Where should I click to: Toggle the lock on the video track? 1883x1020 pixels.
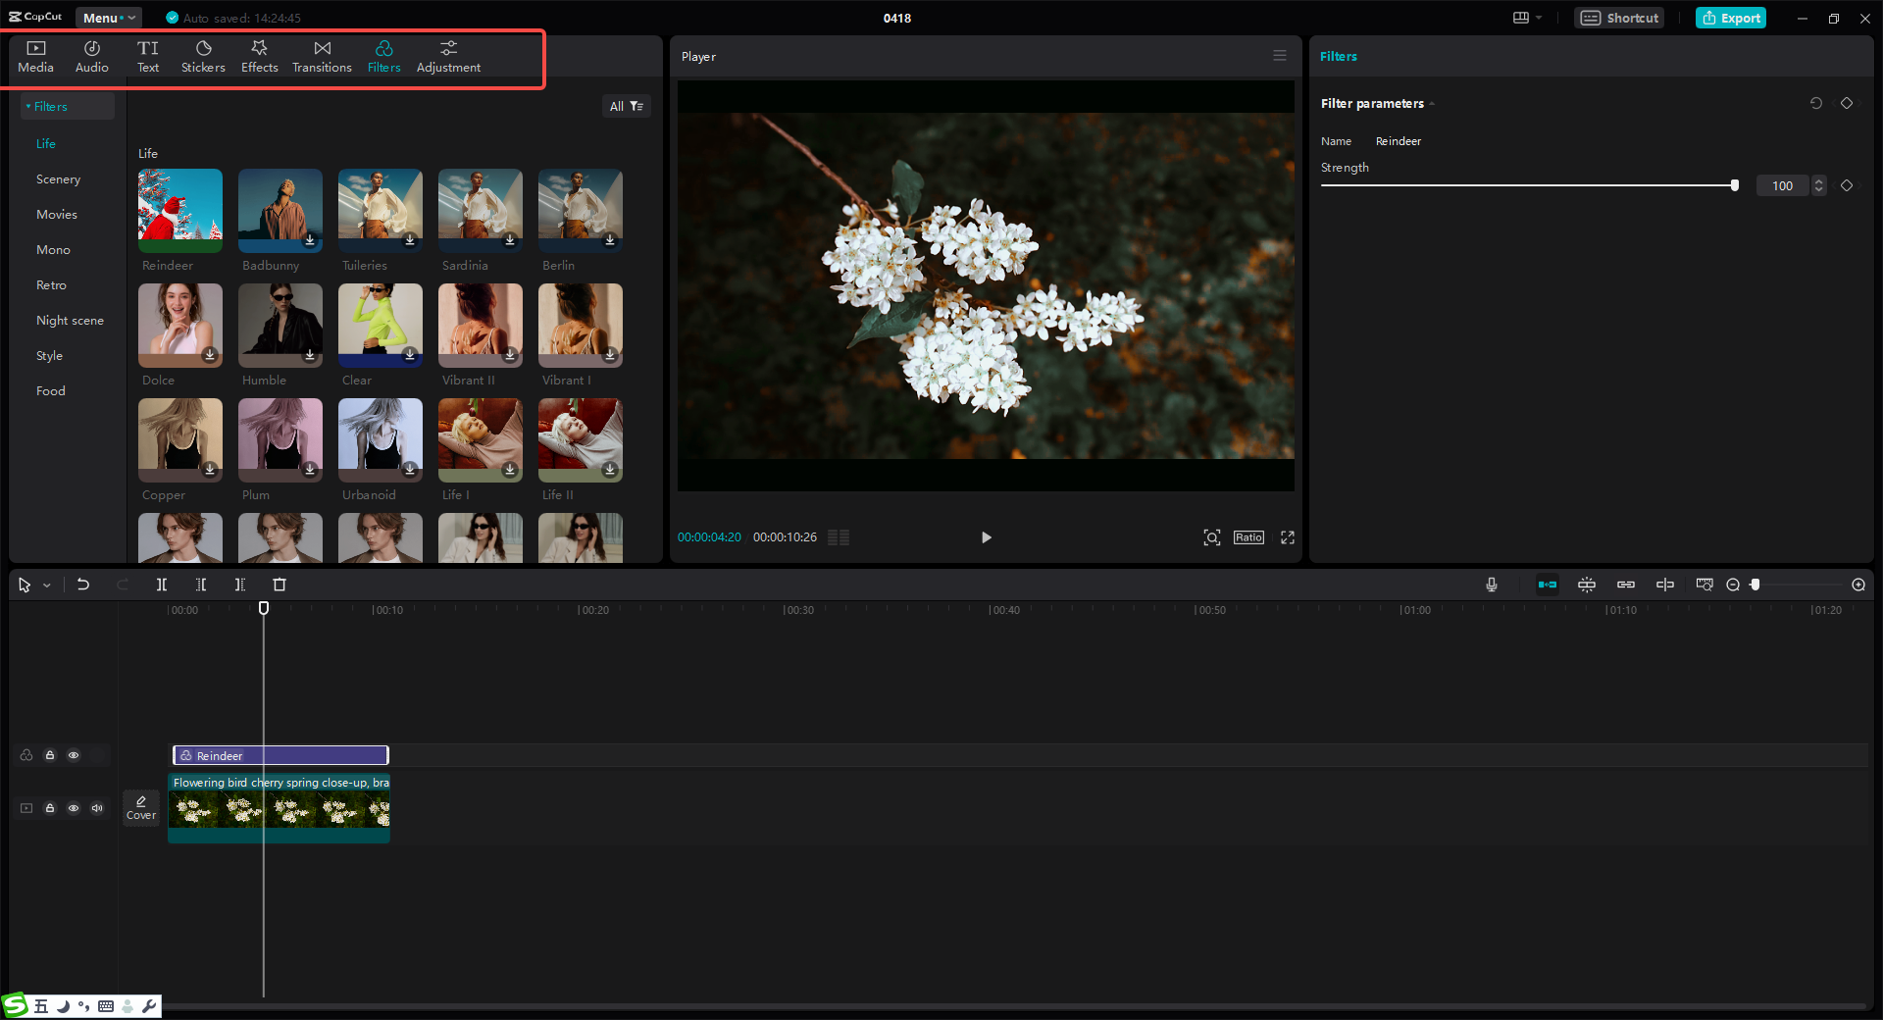tap(50, 808)
